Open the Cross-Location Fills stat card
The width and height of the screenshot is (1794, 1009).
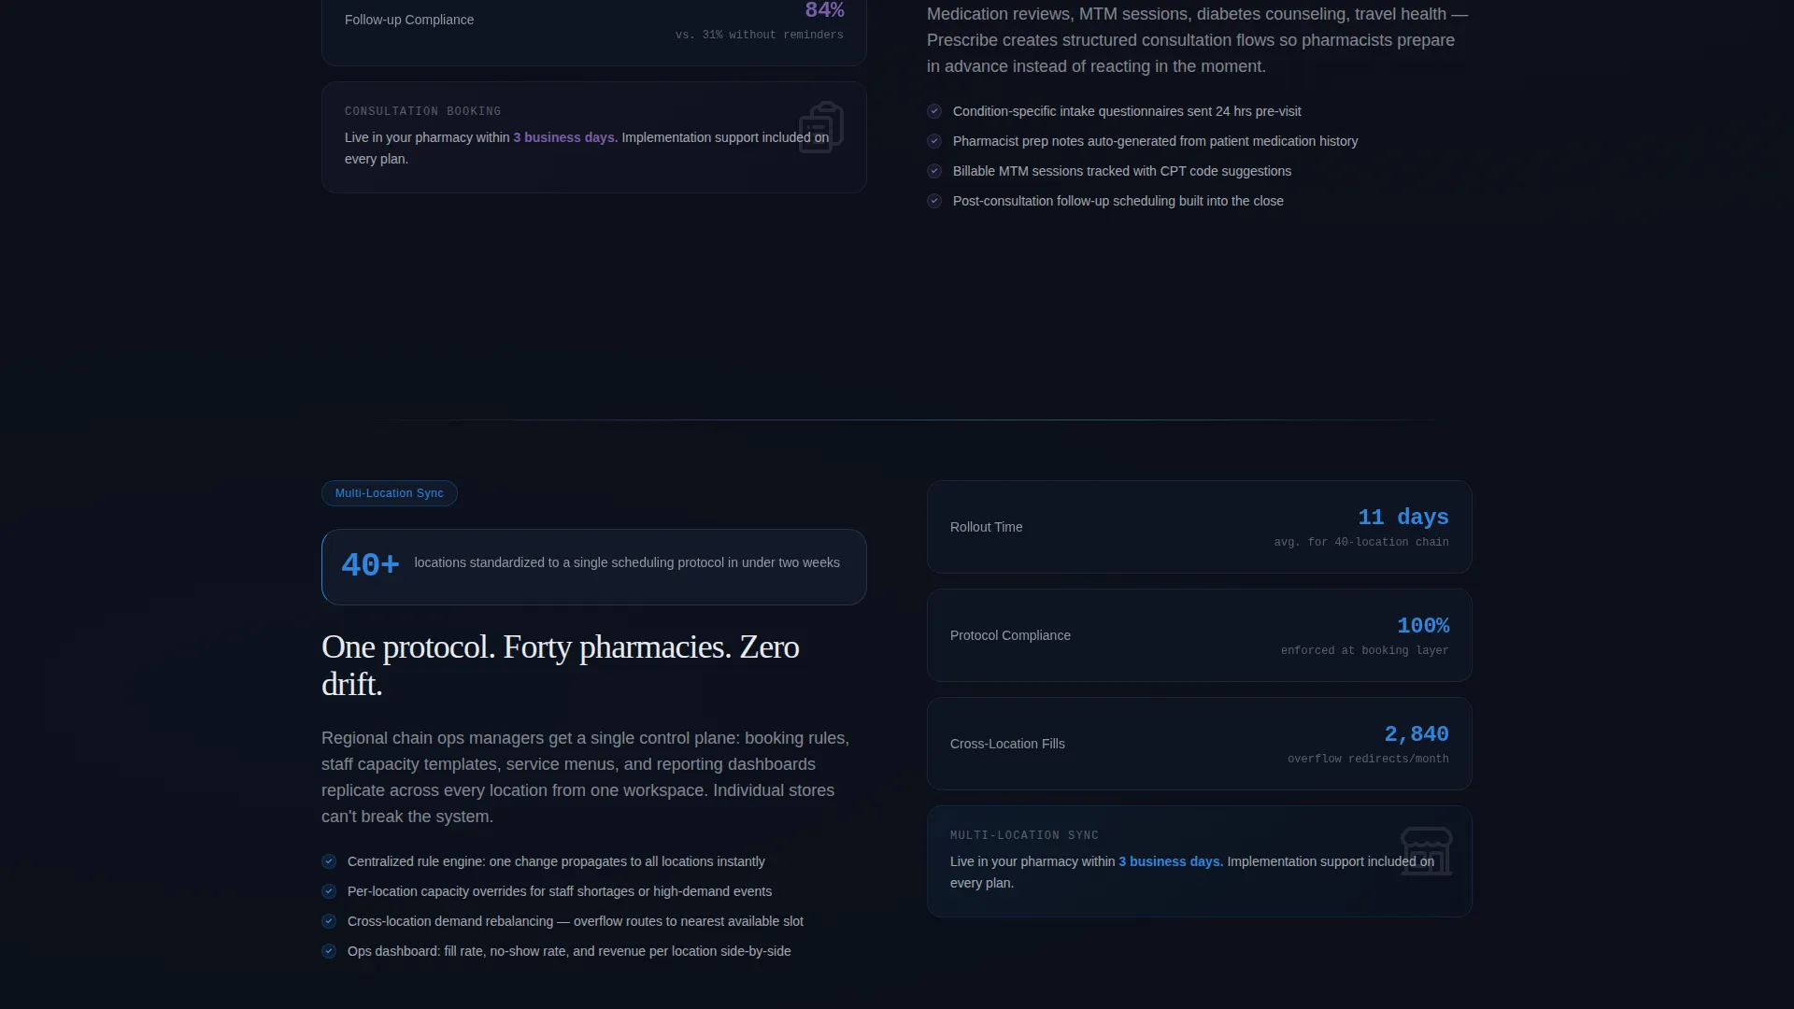[x=1200, y=744]
